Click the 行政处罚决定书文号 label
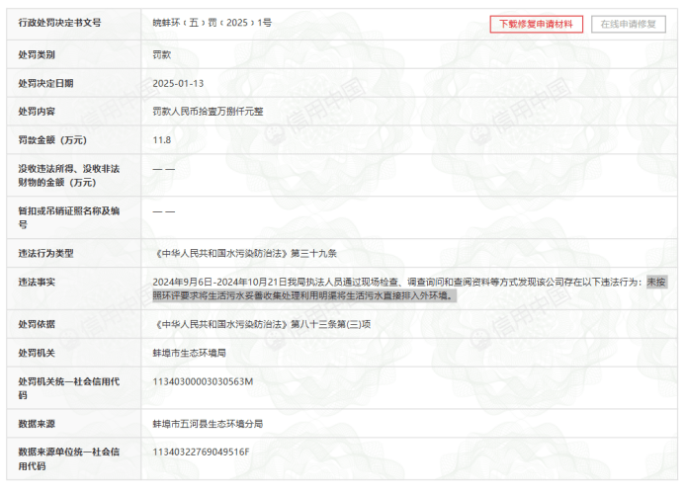 [x=59, y=23]
